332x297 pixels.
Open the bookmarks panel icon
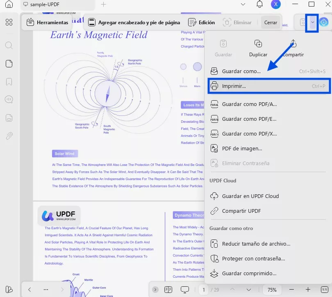click(x=9, y=82)
